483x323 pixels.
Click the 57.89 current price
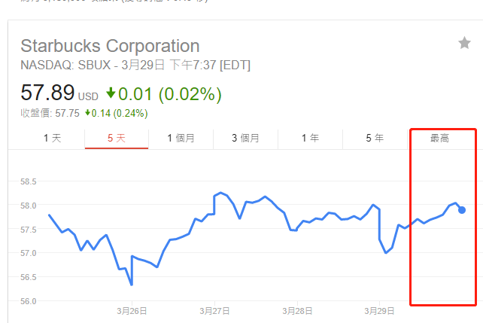click(47, 94)
